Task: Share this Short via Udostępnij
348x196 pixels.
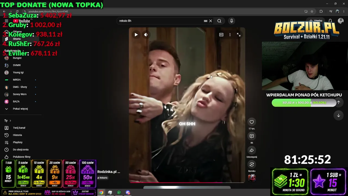Action: (252, 150)
